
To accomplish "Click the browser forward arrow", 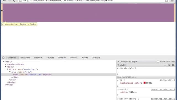I will [9, 1].
